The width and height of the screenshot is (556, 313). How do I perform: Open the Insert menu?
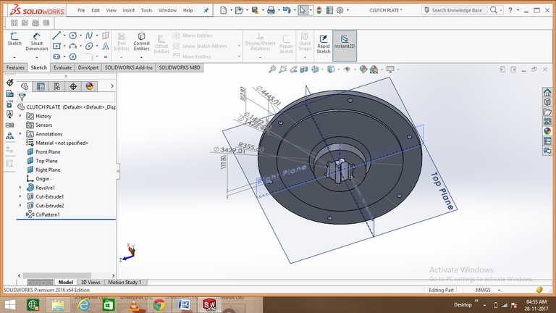click(x=129, y=11)
